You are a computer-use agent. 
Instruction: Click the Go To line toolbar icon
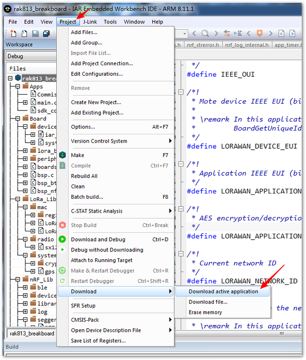(238, 34)
